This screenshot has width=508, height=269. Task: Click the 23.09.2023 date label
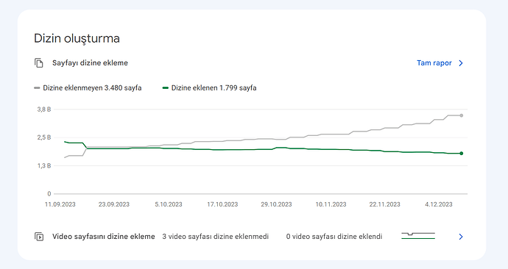coord(114,204)
